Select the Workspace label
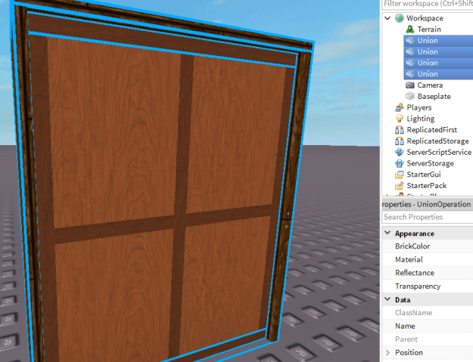Screen dimensions: 473x362 (425, 18)
